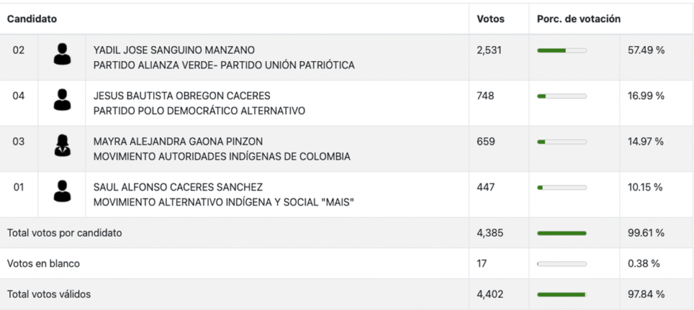Click the 57.49 % progress bar
Screen dimensions: 694x310
point(562,50)
